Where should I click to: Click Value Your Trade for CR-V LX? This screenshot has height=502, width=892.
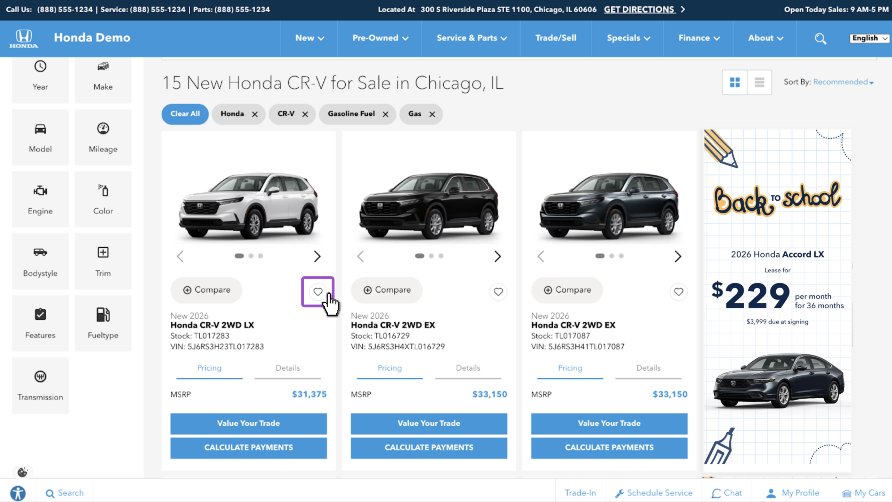pos(248,424)
